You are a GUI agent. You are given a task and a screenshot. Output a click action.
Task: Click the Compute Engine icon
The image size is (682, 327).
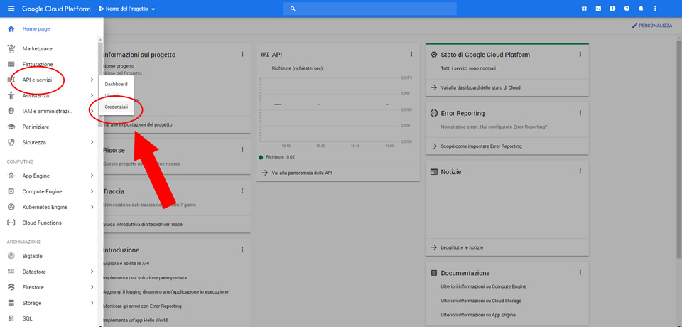tap(11, 192)
